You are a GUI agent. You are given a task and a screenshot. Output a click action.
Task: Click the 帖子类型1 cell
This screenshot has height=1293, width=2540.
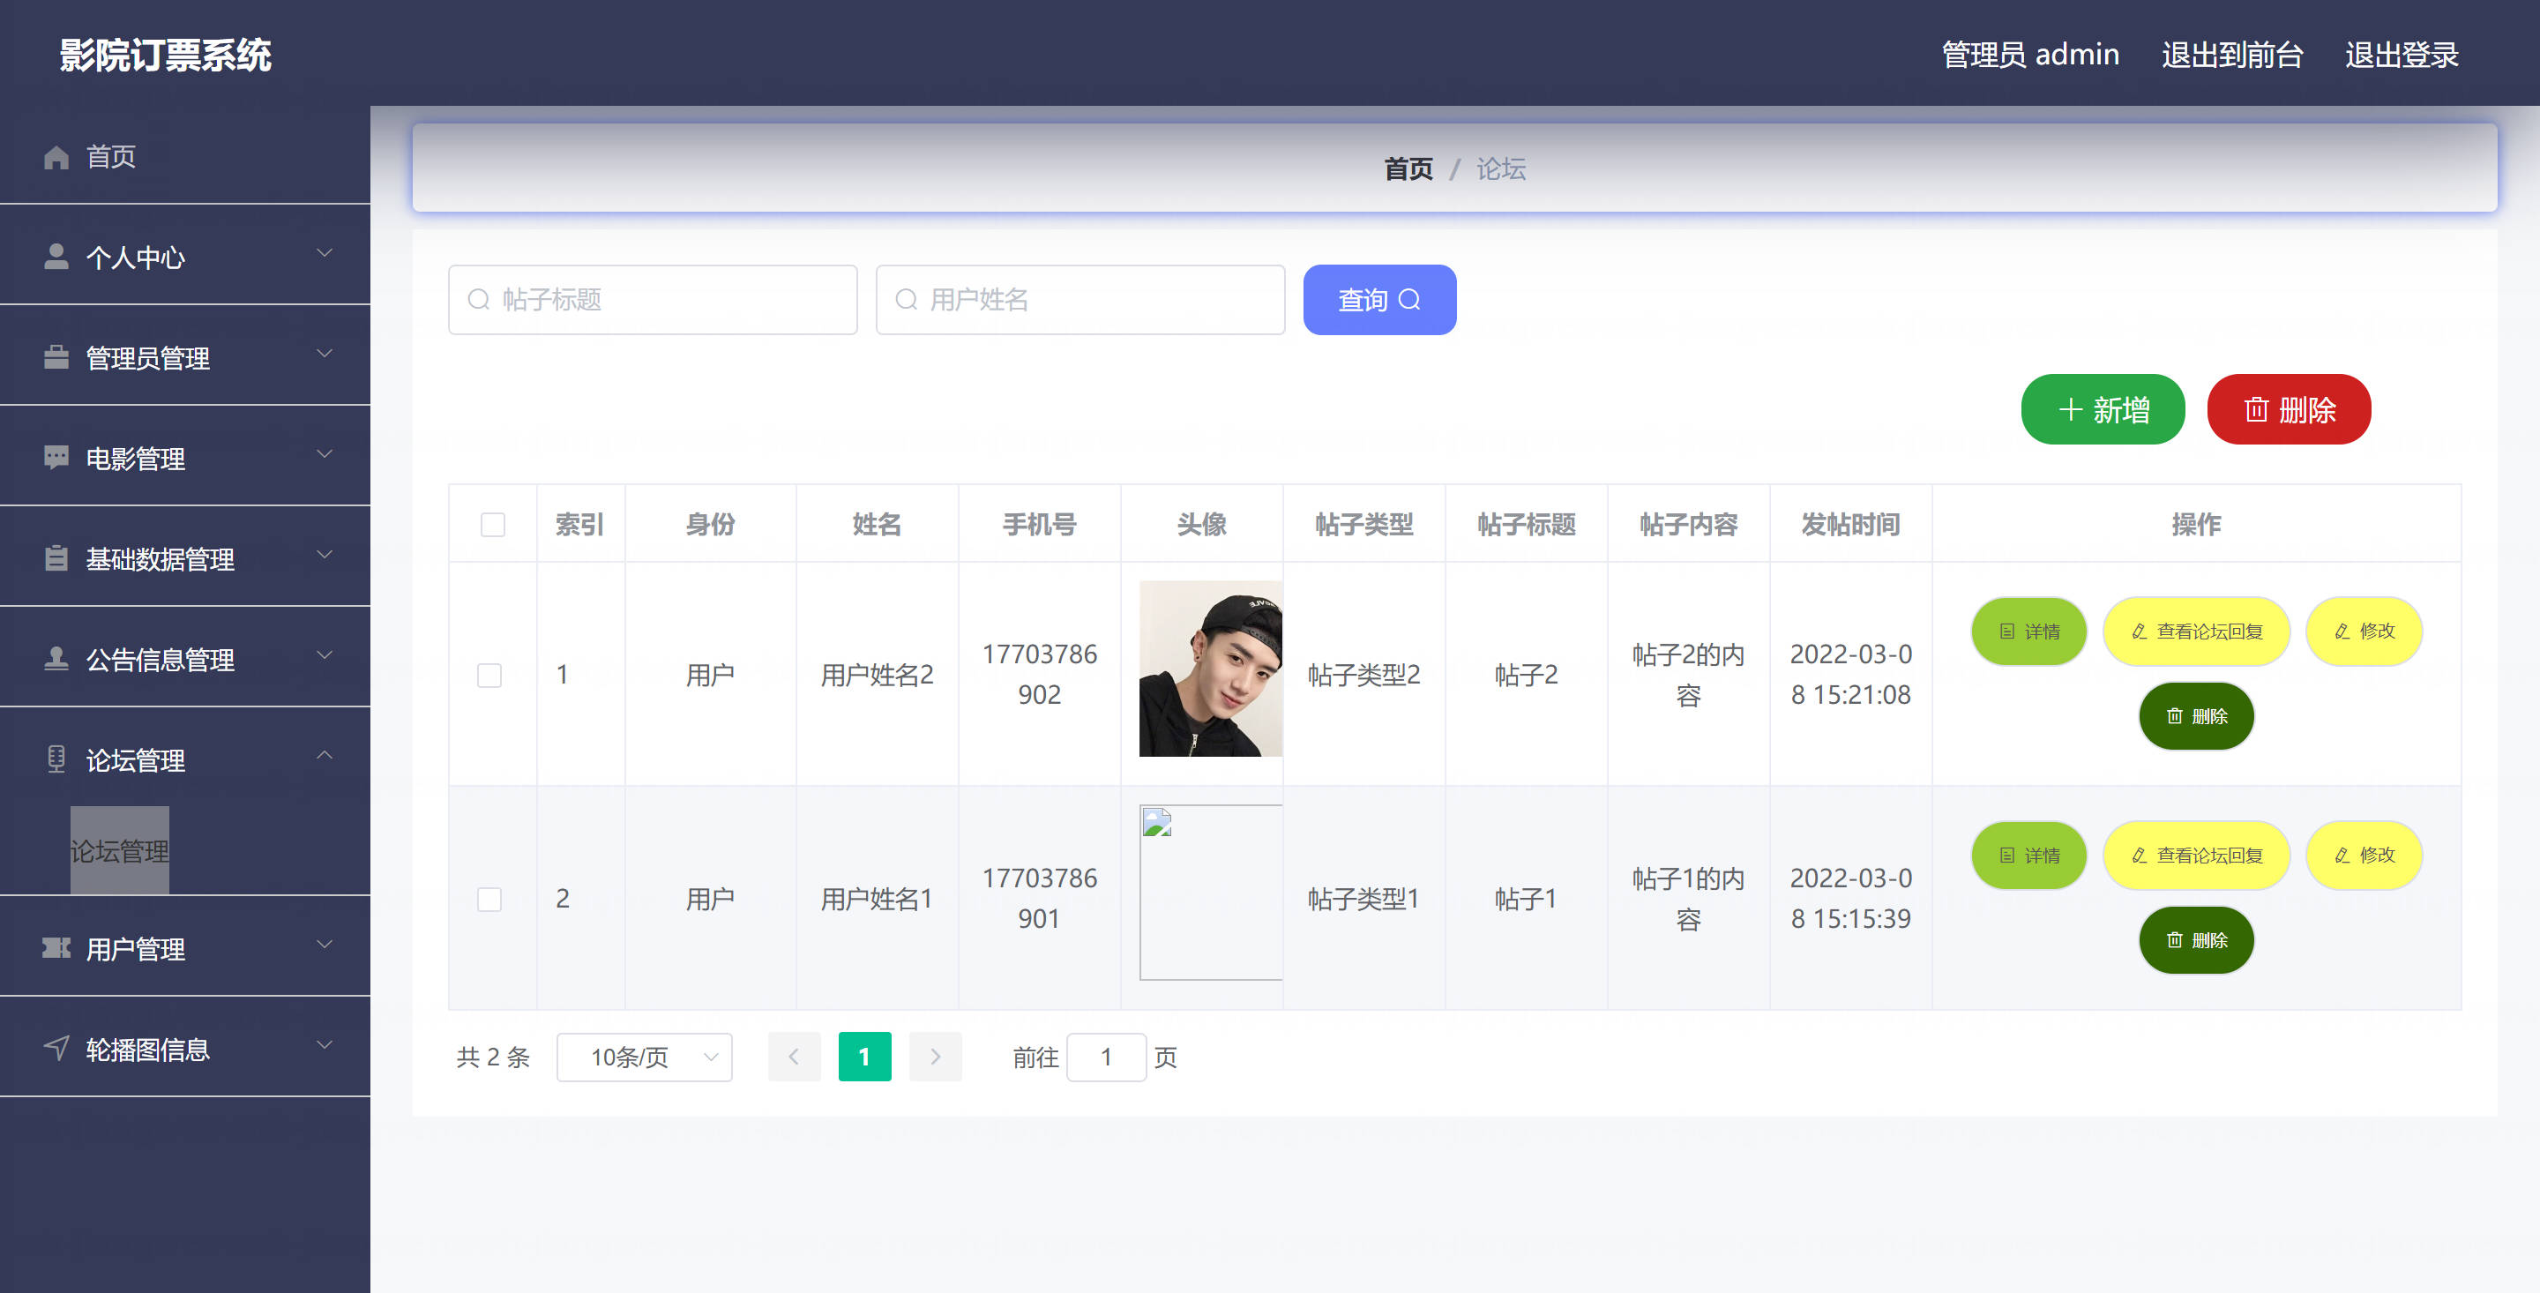coord(1363,899)
